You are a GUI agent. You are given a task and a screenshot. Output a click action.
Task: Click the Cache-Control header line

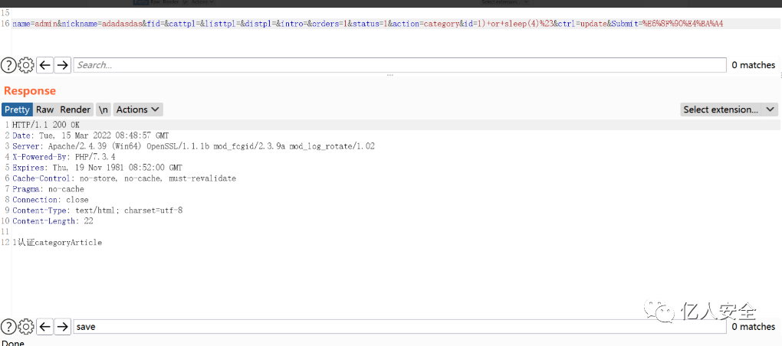pyautogui.click(x=124, y=178)
